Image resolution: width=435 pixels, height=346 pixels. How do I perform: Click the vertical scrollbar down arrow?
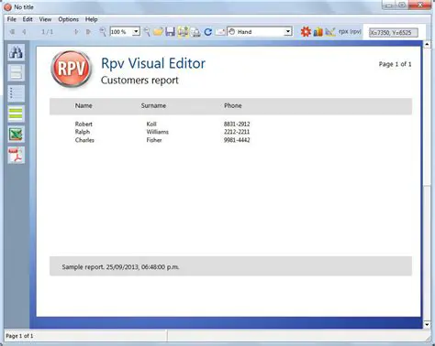427,324
